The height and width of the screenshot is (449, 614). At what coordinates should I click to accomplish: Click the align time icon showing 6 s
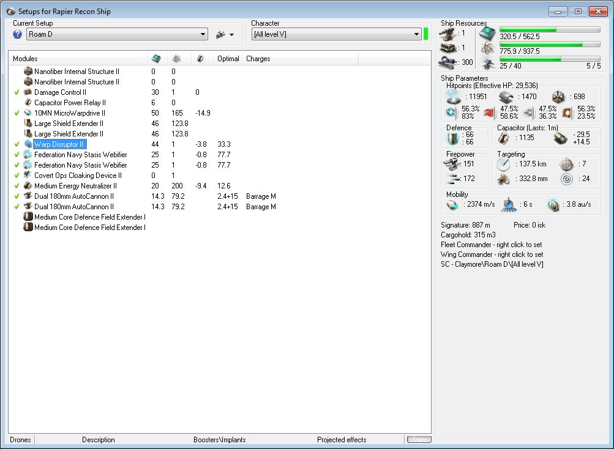(509, 204)
